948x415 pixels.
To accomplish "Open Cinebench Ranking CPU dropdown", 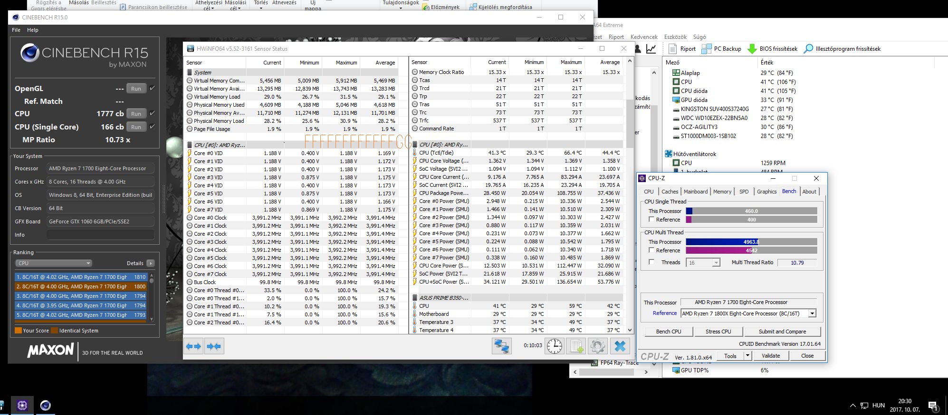I will [x=53, y=263].
